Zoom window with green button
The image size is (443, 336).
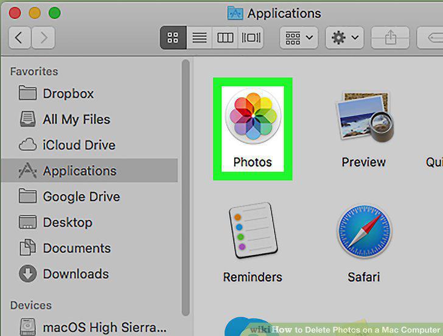(55, 13)
